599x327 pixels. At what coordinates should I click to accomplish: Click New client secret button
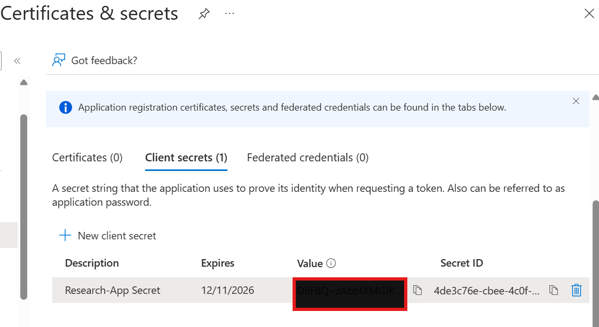pos(107,236)
